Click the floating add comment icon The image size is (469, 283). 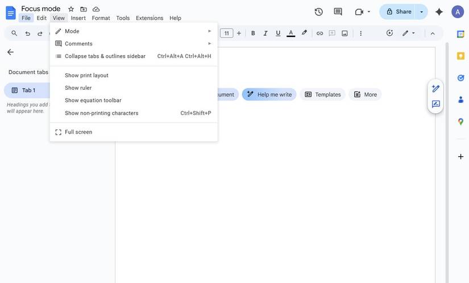coord(435,104)
